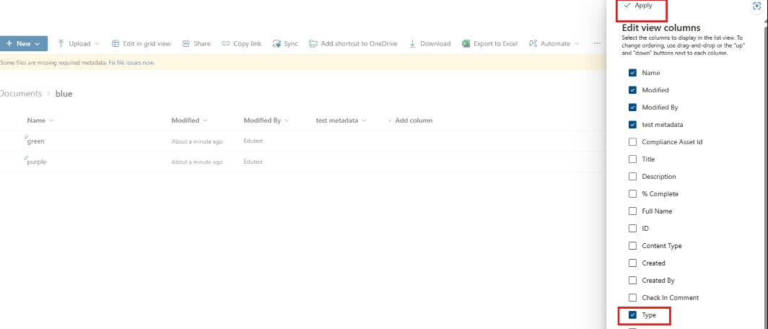Check the Created column checkbox

[x=632, y=263]
